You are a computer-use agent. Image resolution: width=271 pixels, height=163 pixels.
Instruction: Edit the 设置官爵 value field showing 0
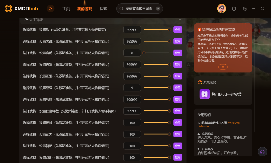point(132,53)
